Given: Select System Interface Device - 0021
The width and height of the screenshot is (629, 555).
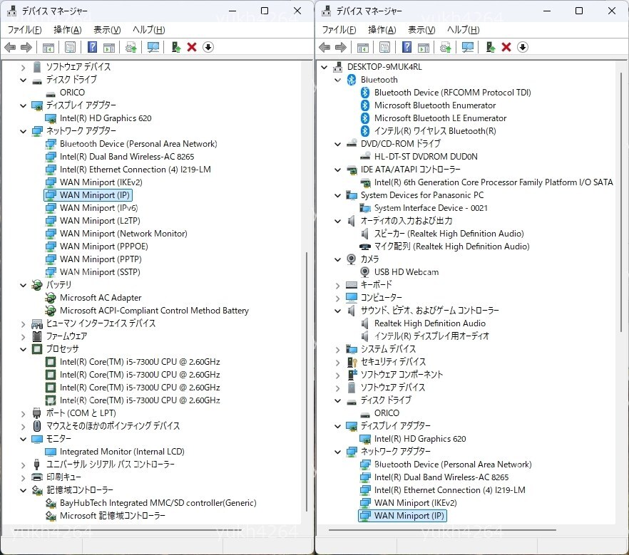Looking at the screenshot, I should [x=431, y=208].
